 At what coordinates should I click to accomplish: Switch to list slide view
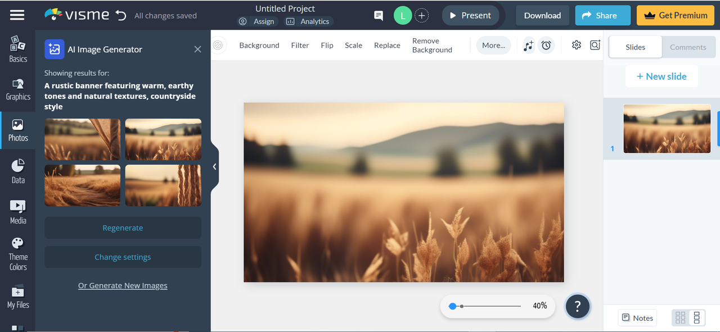(696, 317)
